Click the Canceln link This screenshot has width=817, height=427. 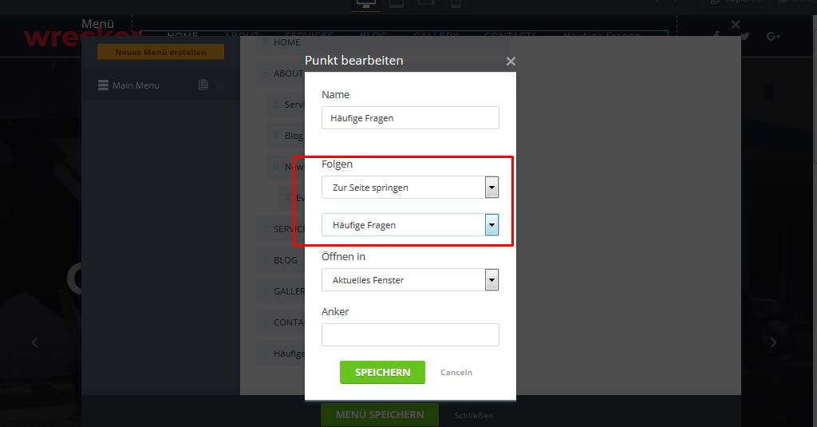pyautogui.click(x=456, y=373)
